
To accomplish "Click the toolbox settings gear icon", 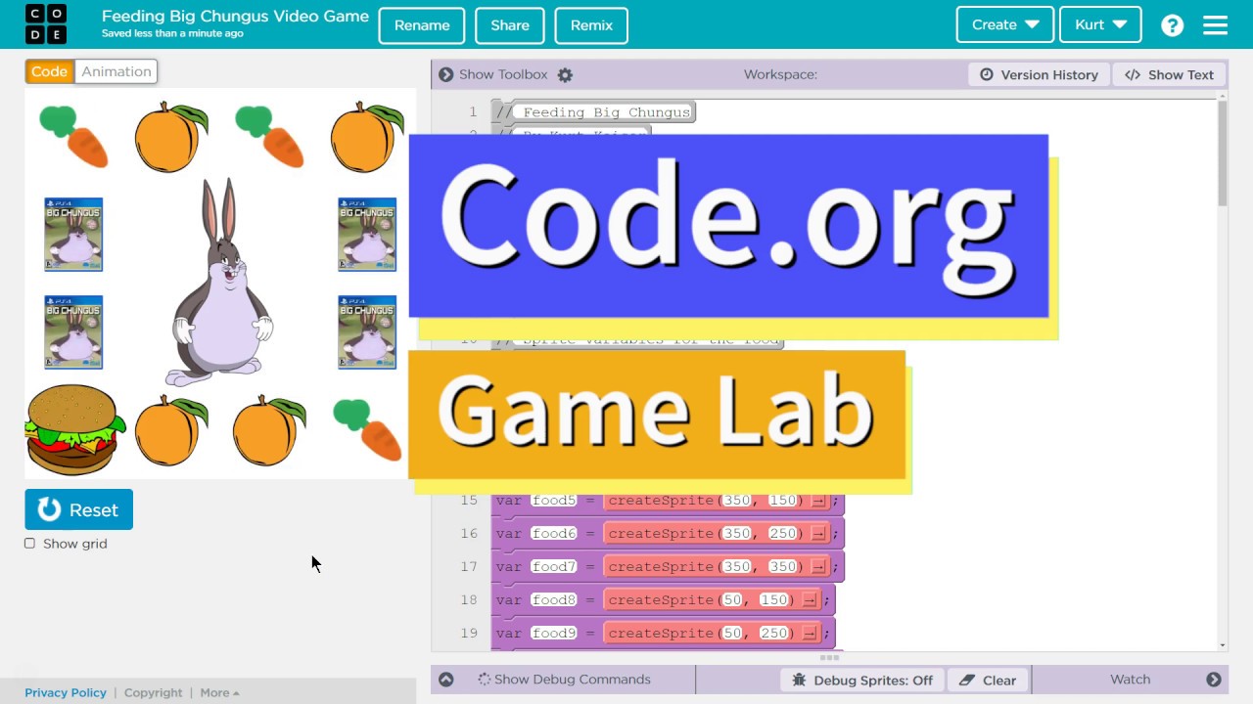I will click(x=565, y=74).
